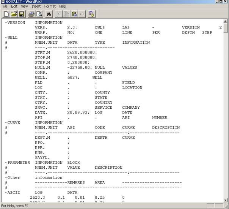The width and height of the screenshot is (229, 209).
Task: Click the WordPad document icon in the title bar
Action: click(3, 2)
